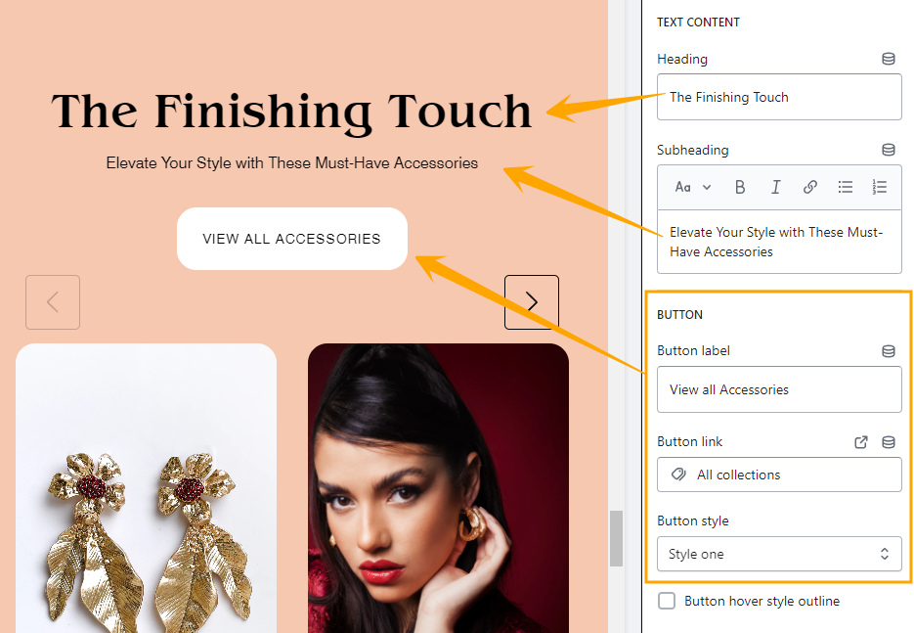The width and height of the screenshot is (914, 633).
Task: Enable Button hover style outline checkbox
Action: (x=667, y=601)
